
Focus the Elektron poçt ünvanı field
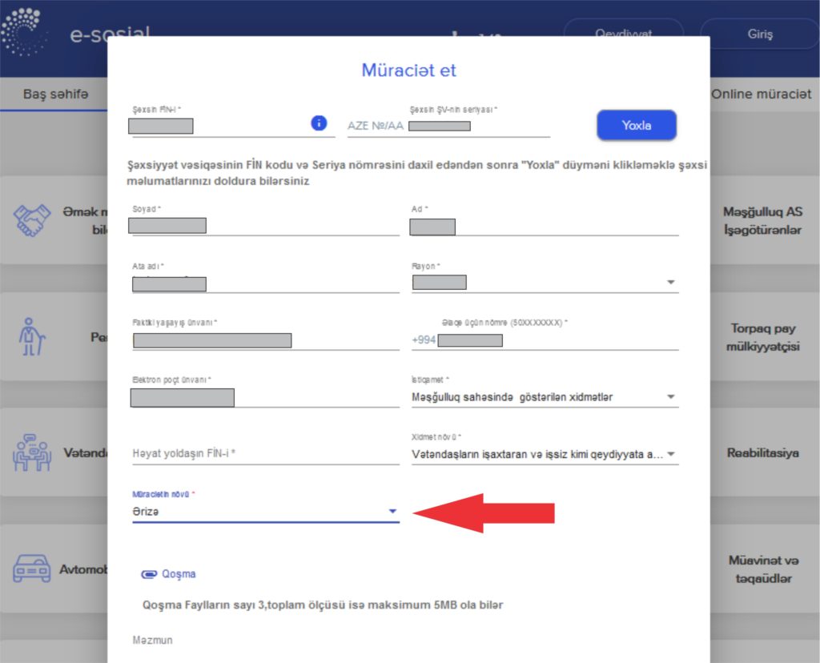click(264, 397)
